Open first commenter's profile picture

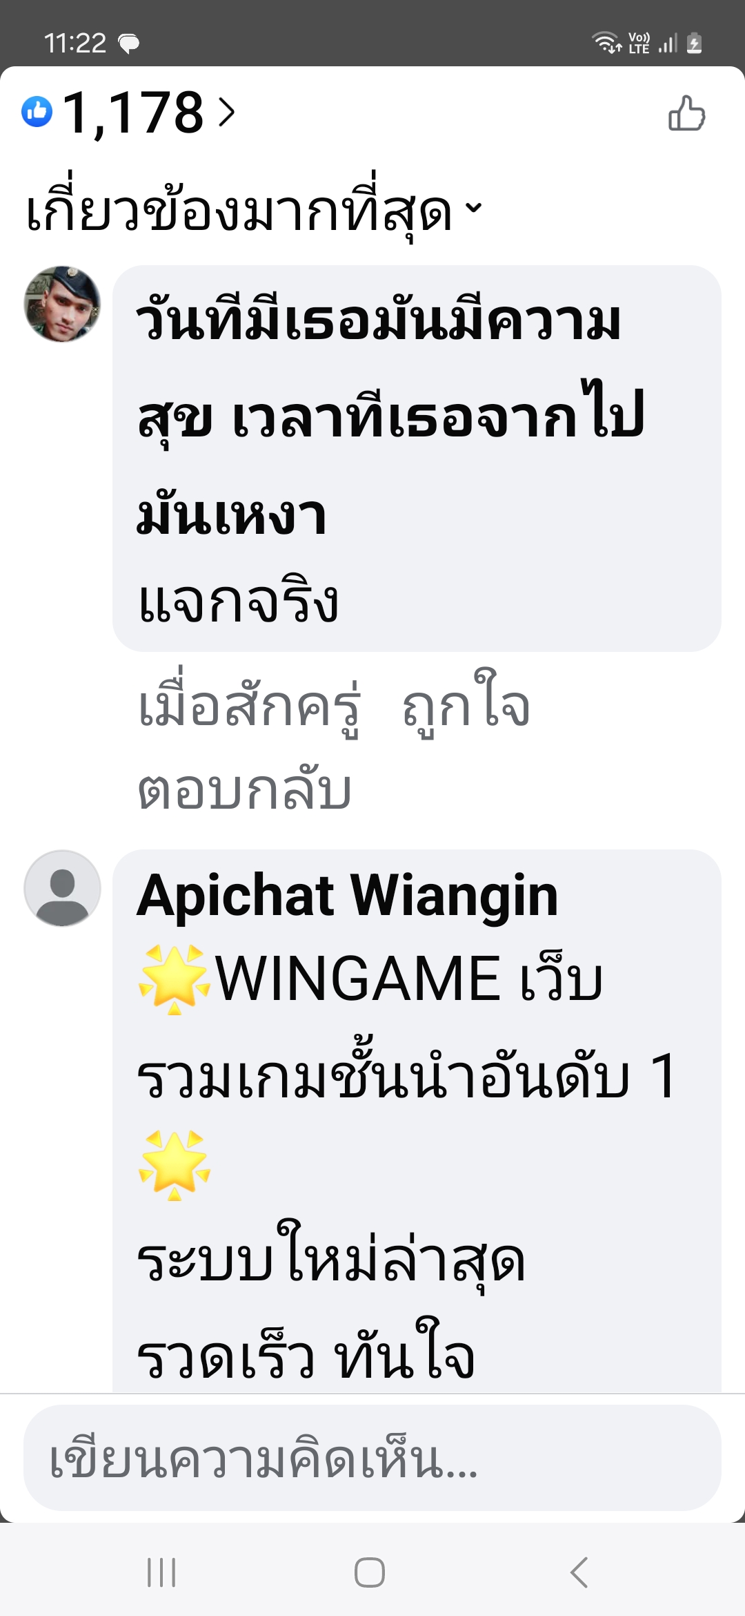pyautogui.click(x=62, y=304)
